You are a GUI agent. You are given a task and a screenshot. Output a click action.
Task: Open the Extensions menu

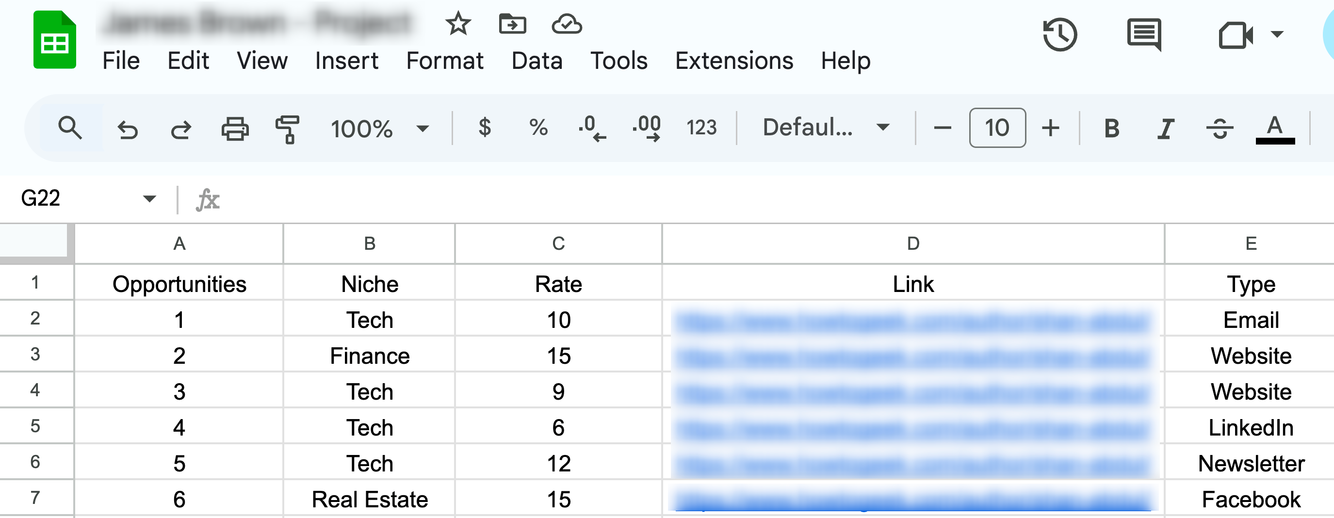(734, 61)
